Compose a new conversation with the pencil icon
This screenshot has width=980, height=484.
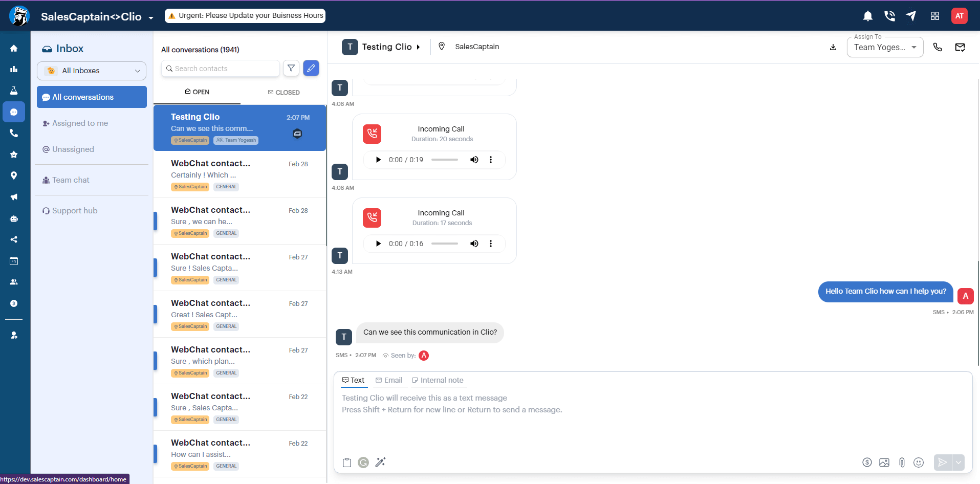311,68
